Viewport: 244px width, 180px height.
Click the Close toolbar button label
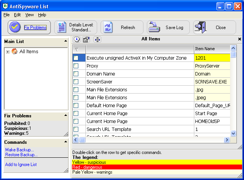tap(221, 28)
